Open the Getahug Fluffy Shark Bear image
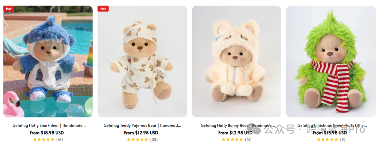This screenshot has width=377, height=144. [48, 61]
